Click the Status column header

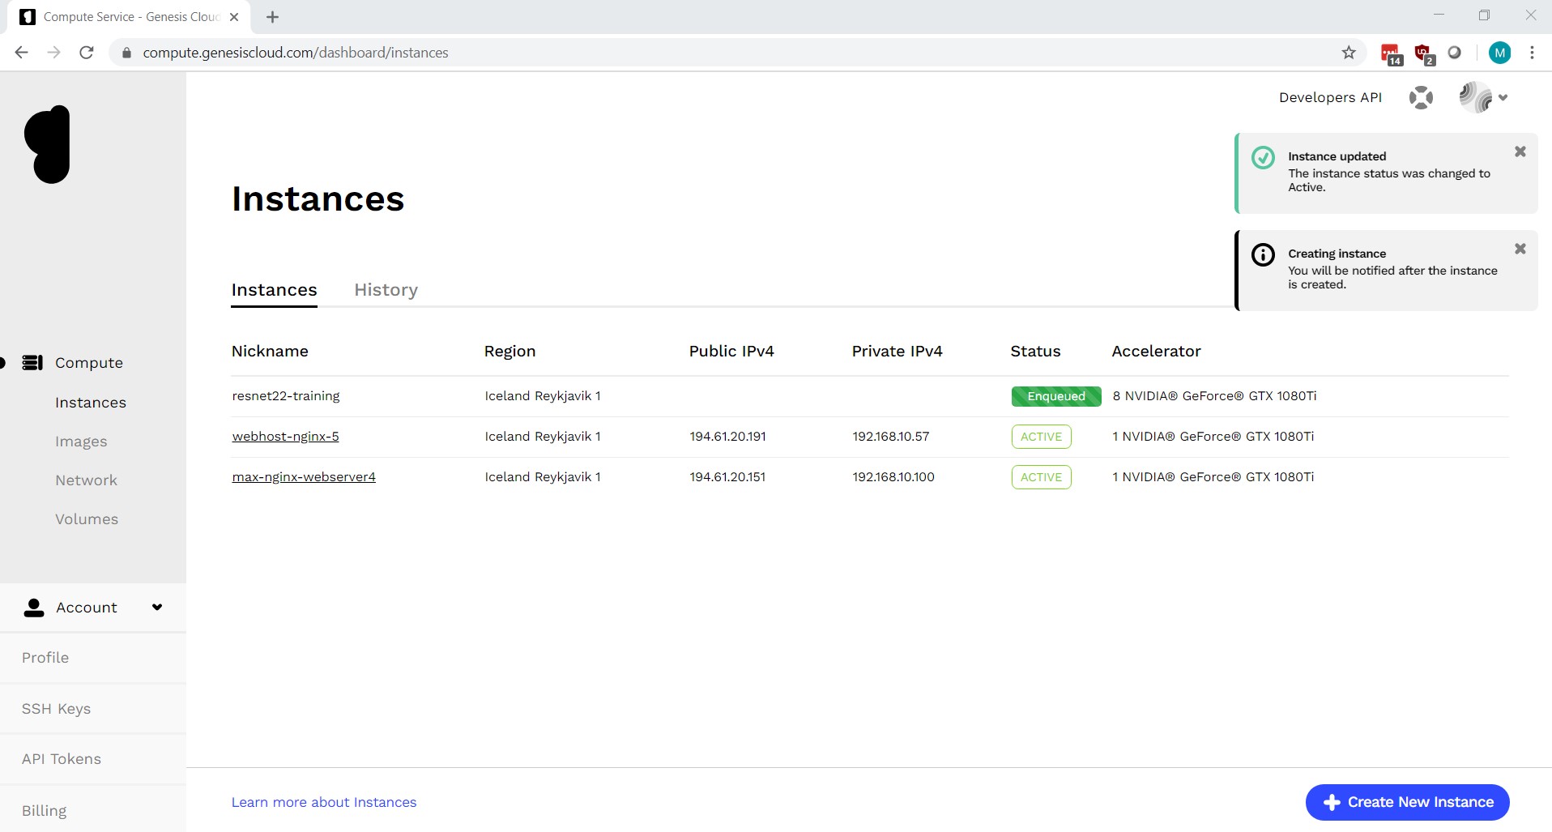tap(1035, 351)
